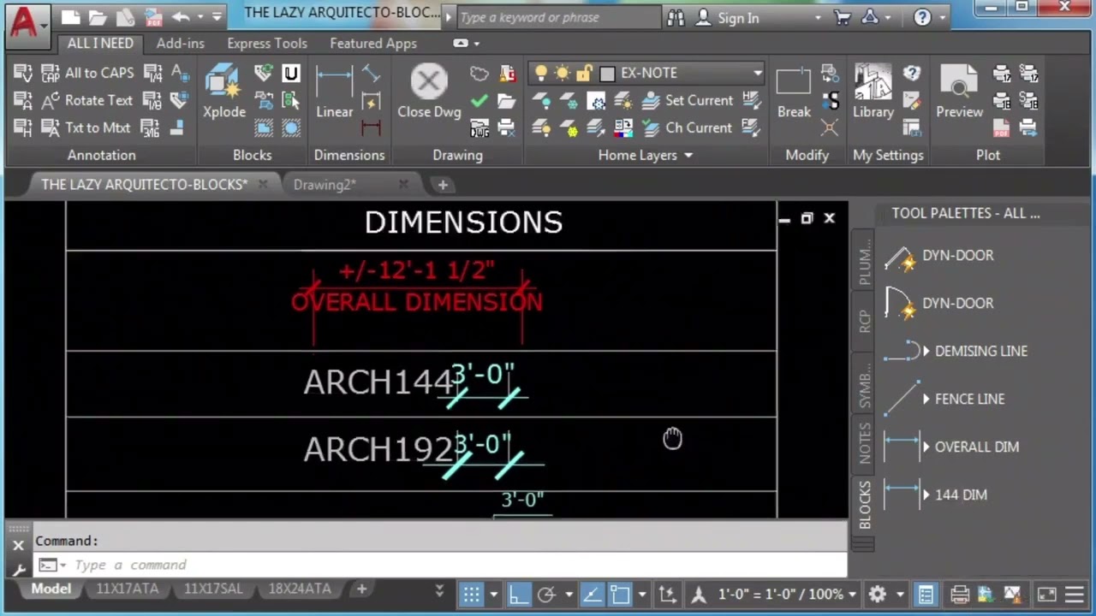Open the NOTES tool palette tab
1096x616 pixels.
864,442
